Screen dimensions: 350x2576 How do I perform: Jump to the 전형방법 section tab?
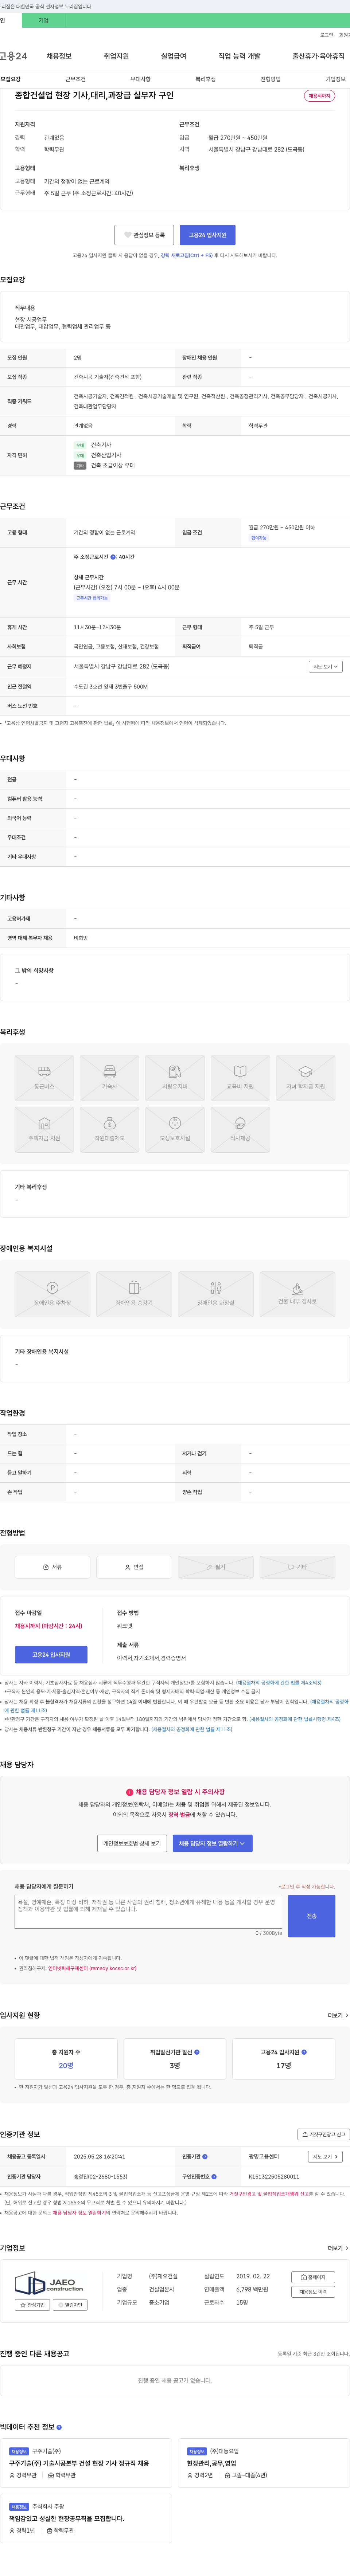(270, 79)
